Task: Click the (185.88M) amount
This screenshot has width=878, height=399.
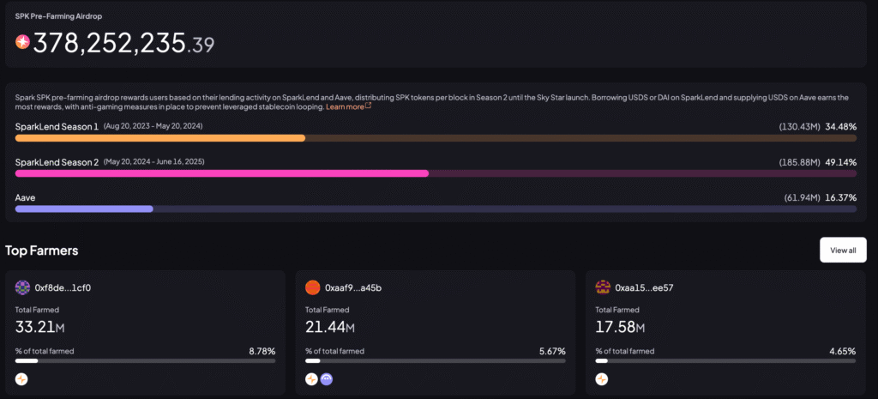Action: (800, 162)
